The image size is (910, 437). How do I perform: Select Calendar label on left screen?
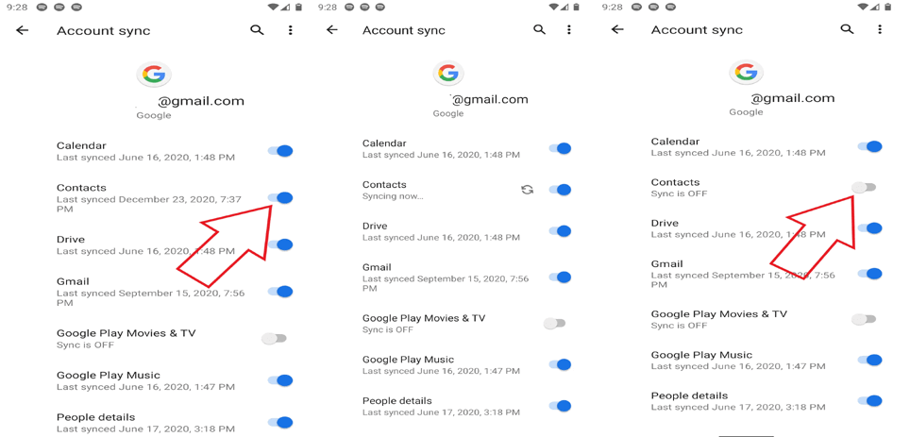pos(81,145)
